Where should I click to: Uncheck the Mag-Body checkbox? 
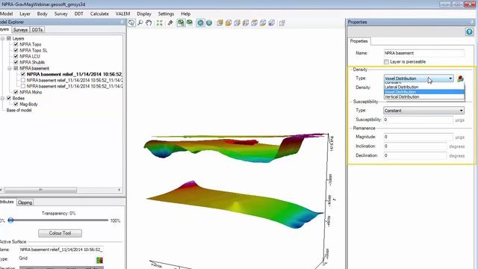tap(16, 104)
